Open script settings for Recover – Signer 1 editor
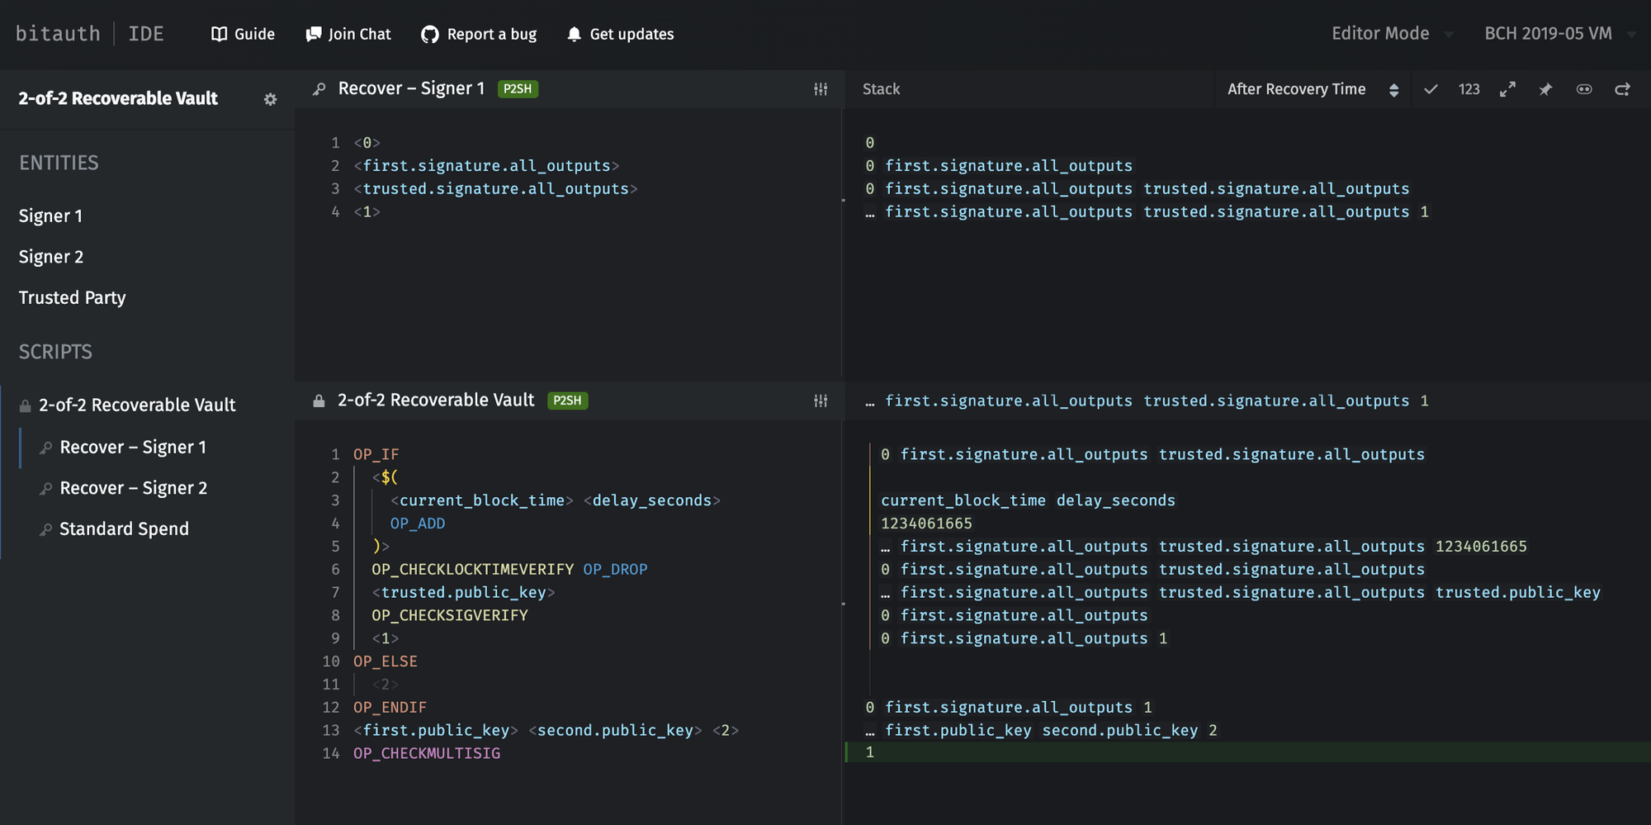1651x825 pixels. pyautogui.click(x=820, y=88)
